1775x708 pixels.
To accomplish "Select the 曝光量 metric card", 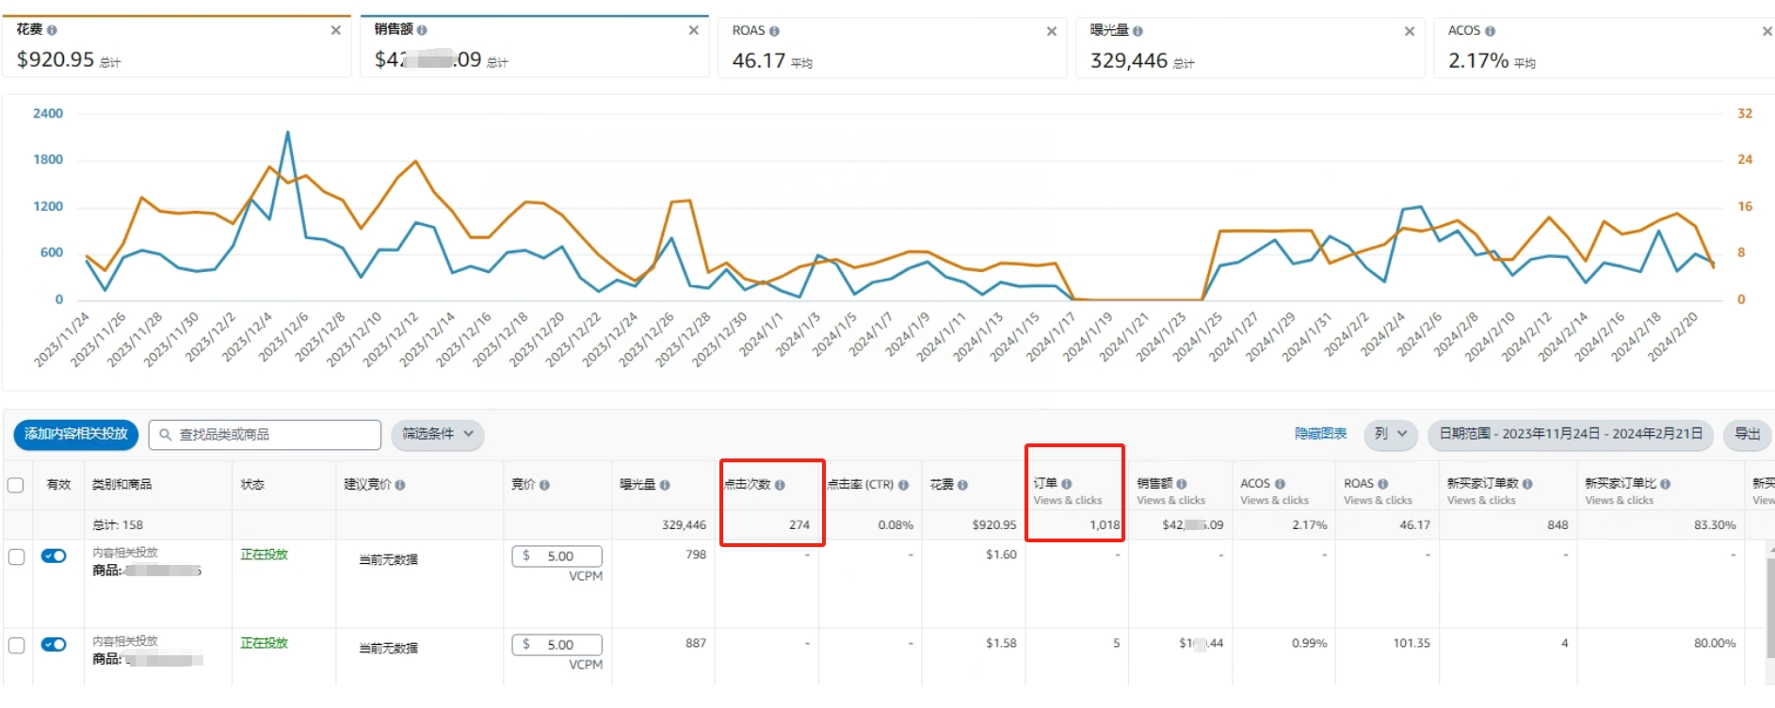I will pyautogui.click(x=1251, y=47).
